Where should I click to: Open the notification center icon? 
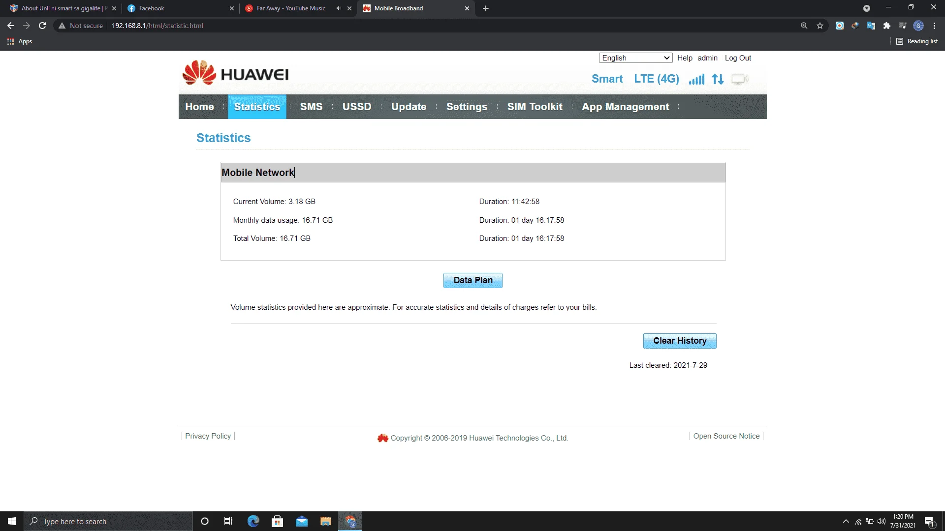pos(930,522)
